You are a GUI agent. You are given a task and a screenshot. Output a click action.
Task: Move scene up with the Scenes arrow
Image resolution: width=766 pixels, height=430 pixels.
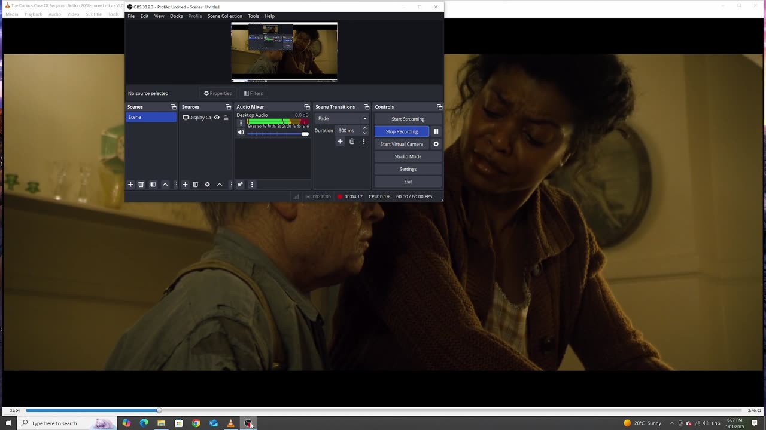pos(165,185)
